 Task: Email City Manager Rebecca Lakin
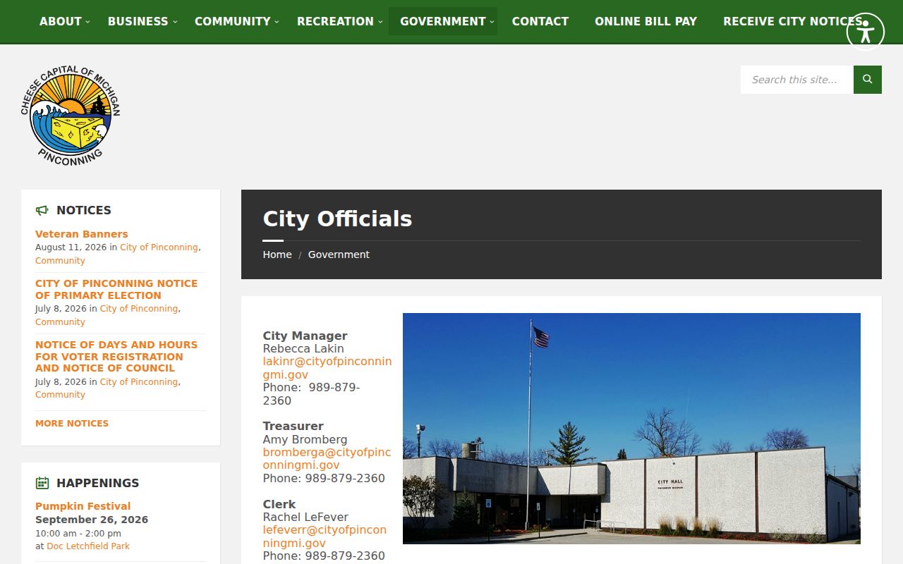tap(327, 368)
